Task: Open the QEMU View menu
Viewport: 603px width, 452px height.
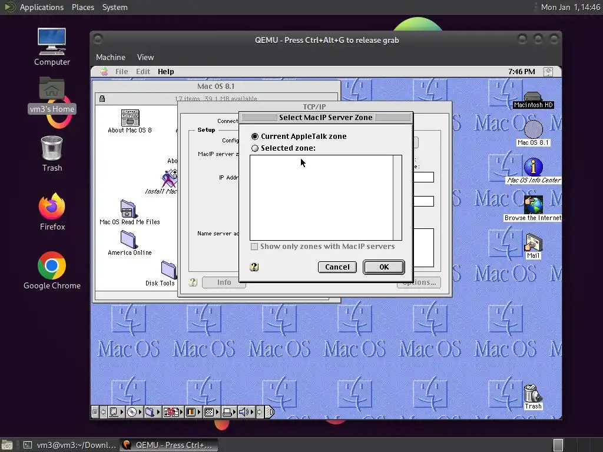Action: coord(145,57)
